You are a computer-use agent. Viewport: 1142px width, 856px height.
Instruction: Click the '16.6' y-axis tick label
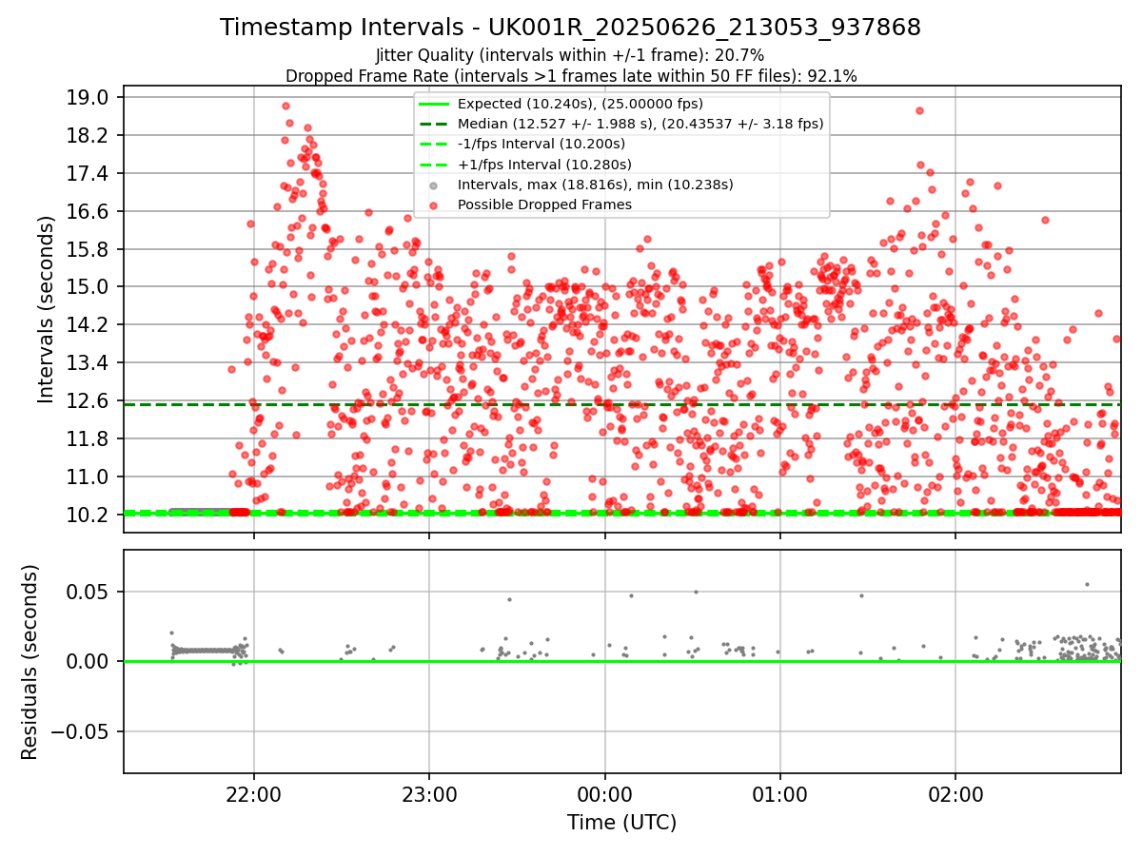89,211
